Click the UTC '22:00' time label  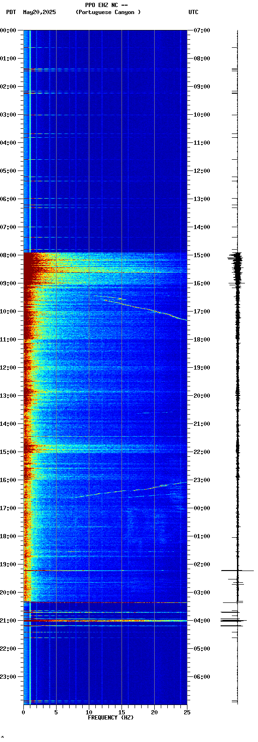coord(202,452)
